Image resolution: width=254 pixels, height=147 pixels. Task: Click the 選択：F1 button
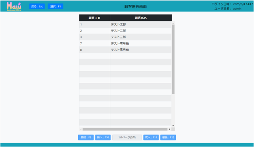click(56, 6)
